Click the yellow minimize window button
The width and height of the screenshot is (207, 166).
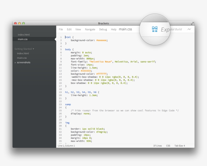pos(19,23)
